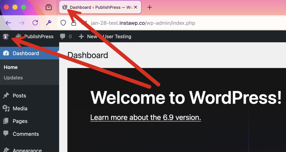Open the New content admin bar menu
Image resolution: width=286 pixels, height=152 pixels.
point(88,36)
